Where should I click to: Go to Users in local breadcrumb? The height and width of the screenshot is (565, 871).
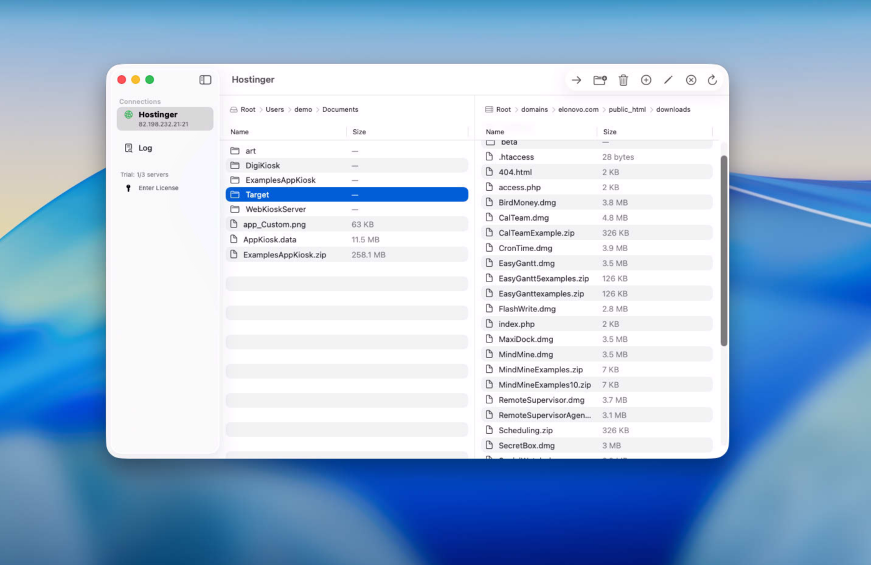(x=274, y=109)
